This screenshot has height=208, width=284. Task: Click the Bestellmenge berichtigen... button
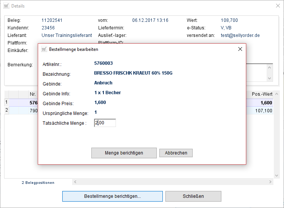pyautogui.click(x=112, y=196)
